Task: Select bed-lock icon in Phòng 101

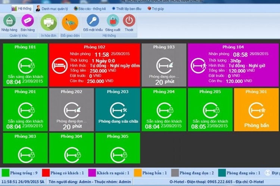Action: pos(26,66)
